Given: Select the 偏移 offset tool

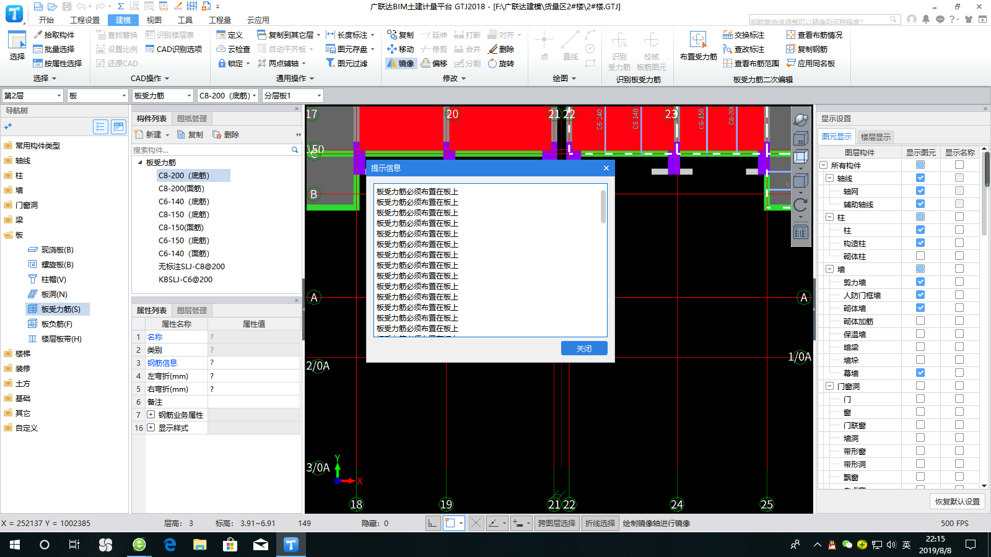Looking at the screenshot, I should pyautogui.click(x=434, y=63).
